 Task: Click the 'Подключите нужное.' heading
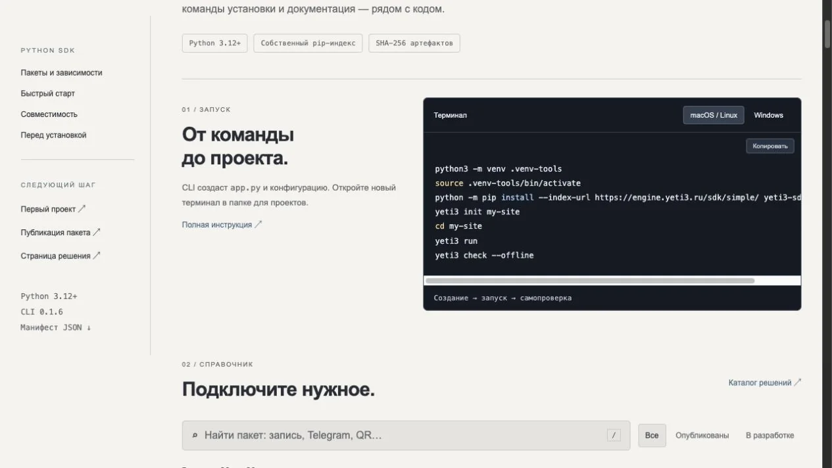point(278,390)
